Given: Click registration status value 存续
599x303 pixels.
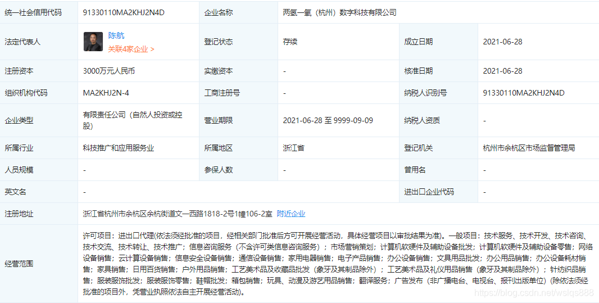Looking at the screenshot, I should pos(290,42).
